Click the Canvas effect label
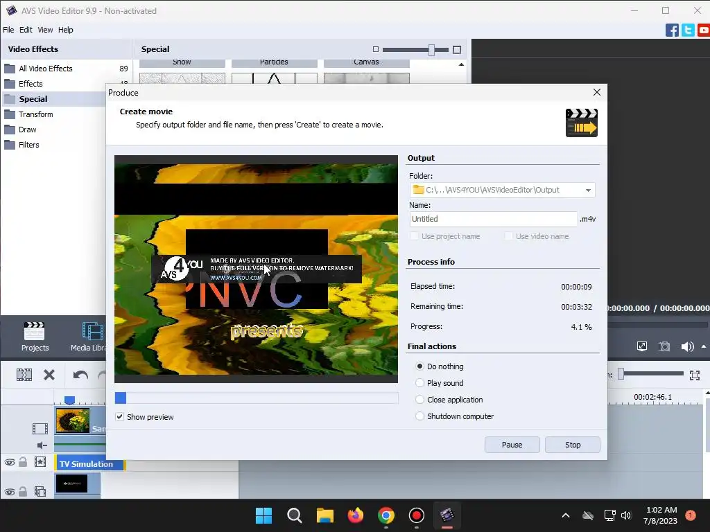Screen dimensions: 710x532 point(366,63)
